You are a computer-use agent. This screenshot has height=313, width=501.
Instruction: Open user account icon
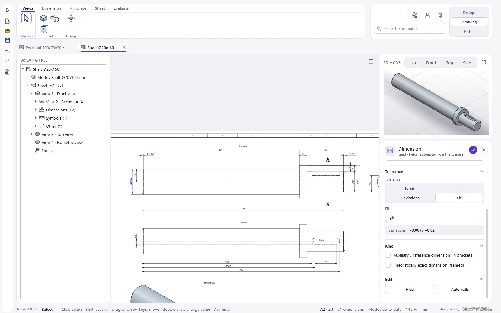click(x=427, y=15)
